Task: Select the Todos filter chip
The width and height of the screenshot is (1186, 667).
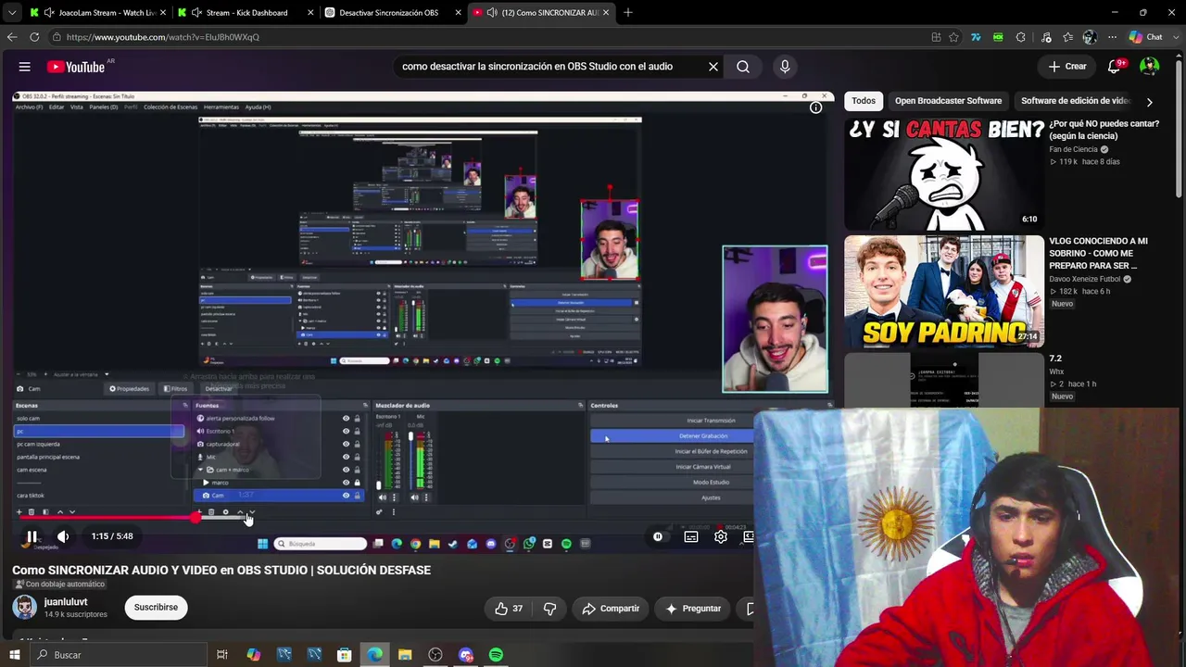Action: click(864, 101)
